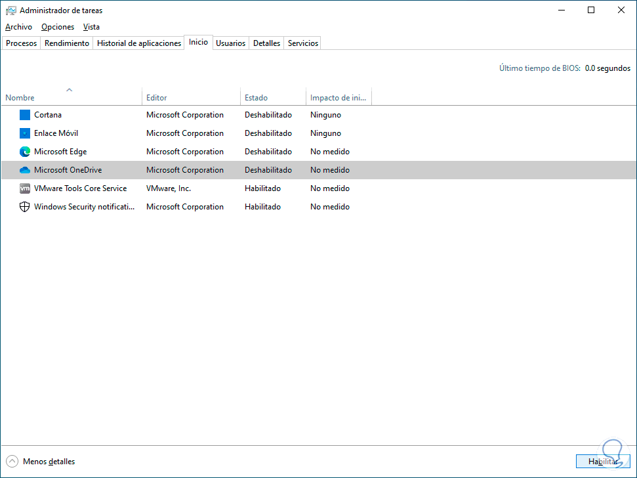Click Habilitado status of Windows Security
Screen dimensions: 637x478
262,206
